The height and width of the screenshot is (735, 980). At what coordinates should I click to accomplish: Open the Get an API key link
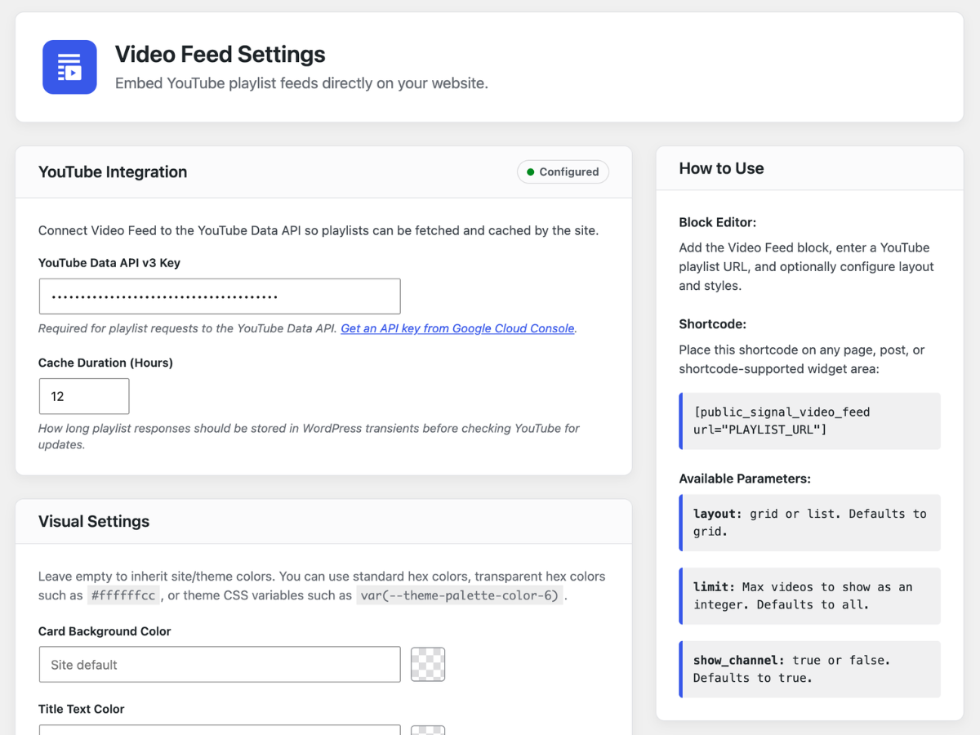click(458, 328)
